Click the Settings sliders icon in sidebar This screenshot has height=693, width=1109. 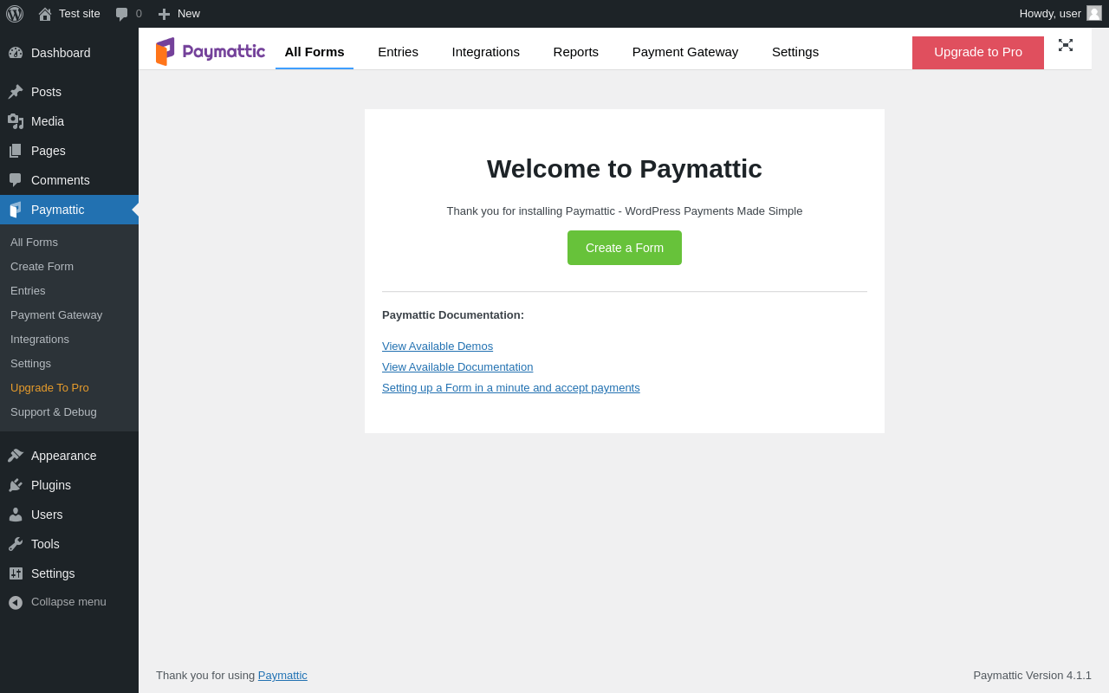(x=16, y=573)
